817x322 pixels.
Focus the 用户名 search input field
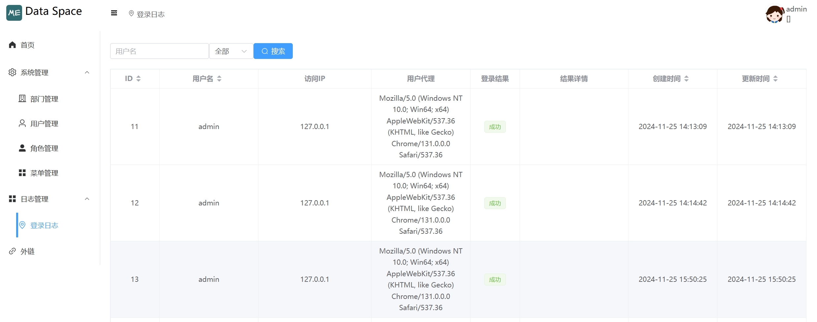[x=159, y=51]
